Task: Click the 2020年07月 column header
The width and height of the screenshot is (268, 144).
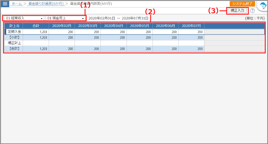Action: [x=191, y=26]
